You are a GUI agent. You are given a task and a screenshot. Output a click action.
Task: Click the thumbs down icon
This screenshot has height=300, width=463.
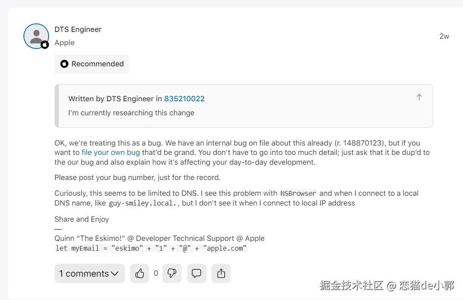(172, 274)
